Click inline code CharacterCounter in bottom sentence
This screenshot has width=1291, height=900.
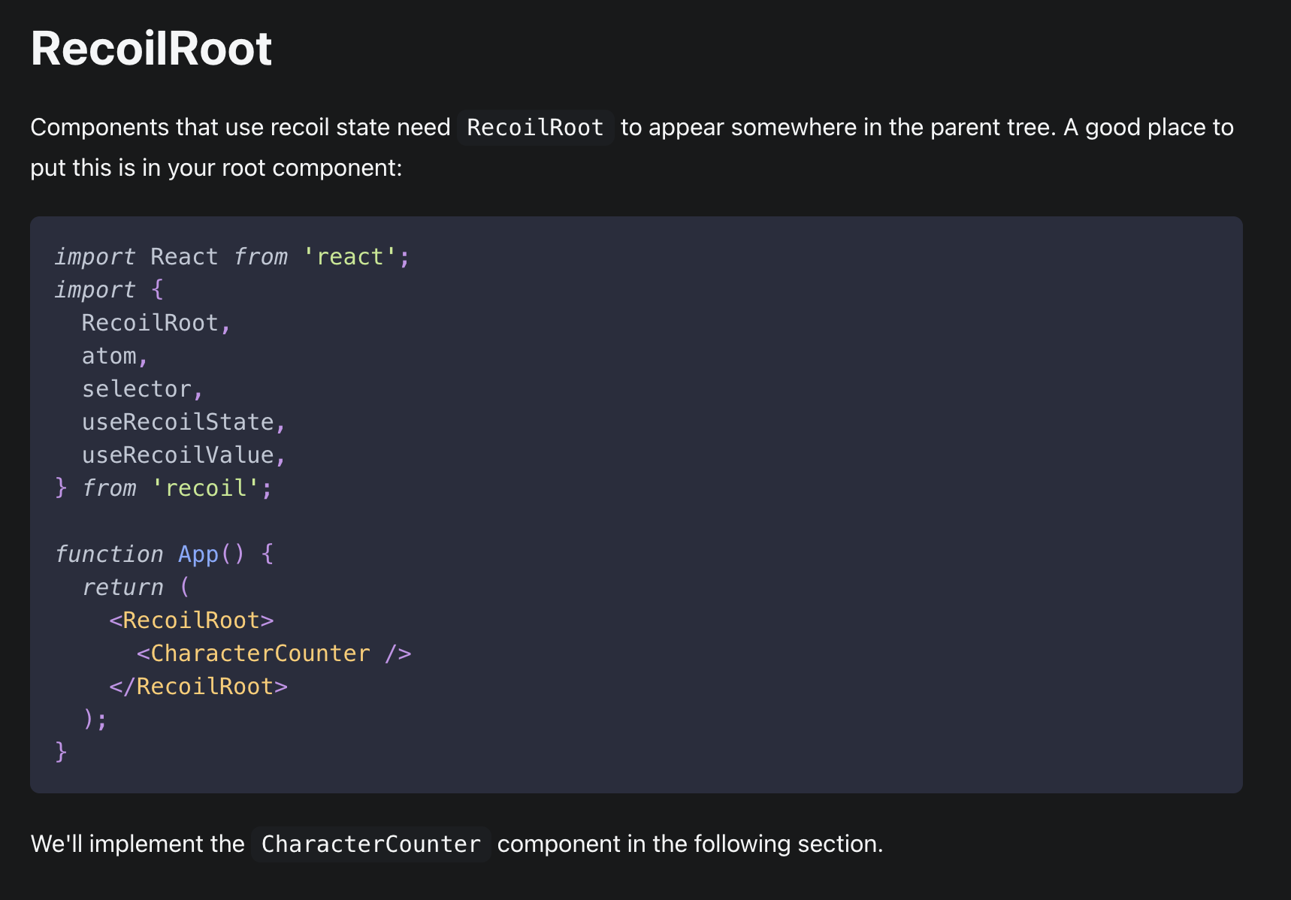point(370,844)
